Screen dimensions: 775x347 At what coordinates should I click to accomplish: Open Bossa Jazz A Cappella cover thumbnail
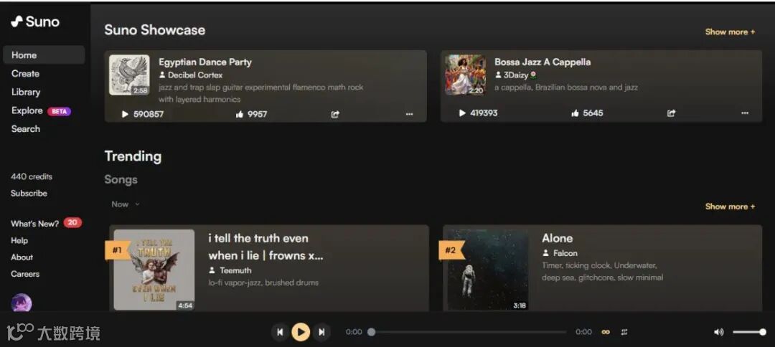pos(465,75)
